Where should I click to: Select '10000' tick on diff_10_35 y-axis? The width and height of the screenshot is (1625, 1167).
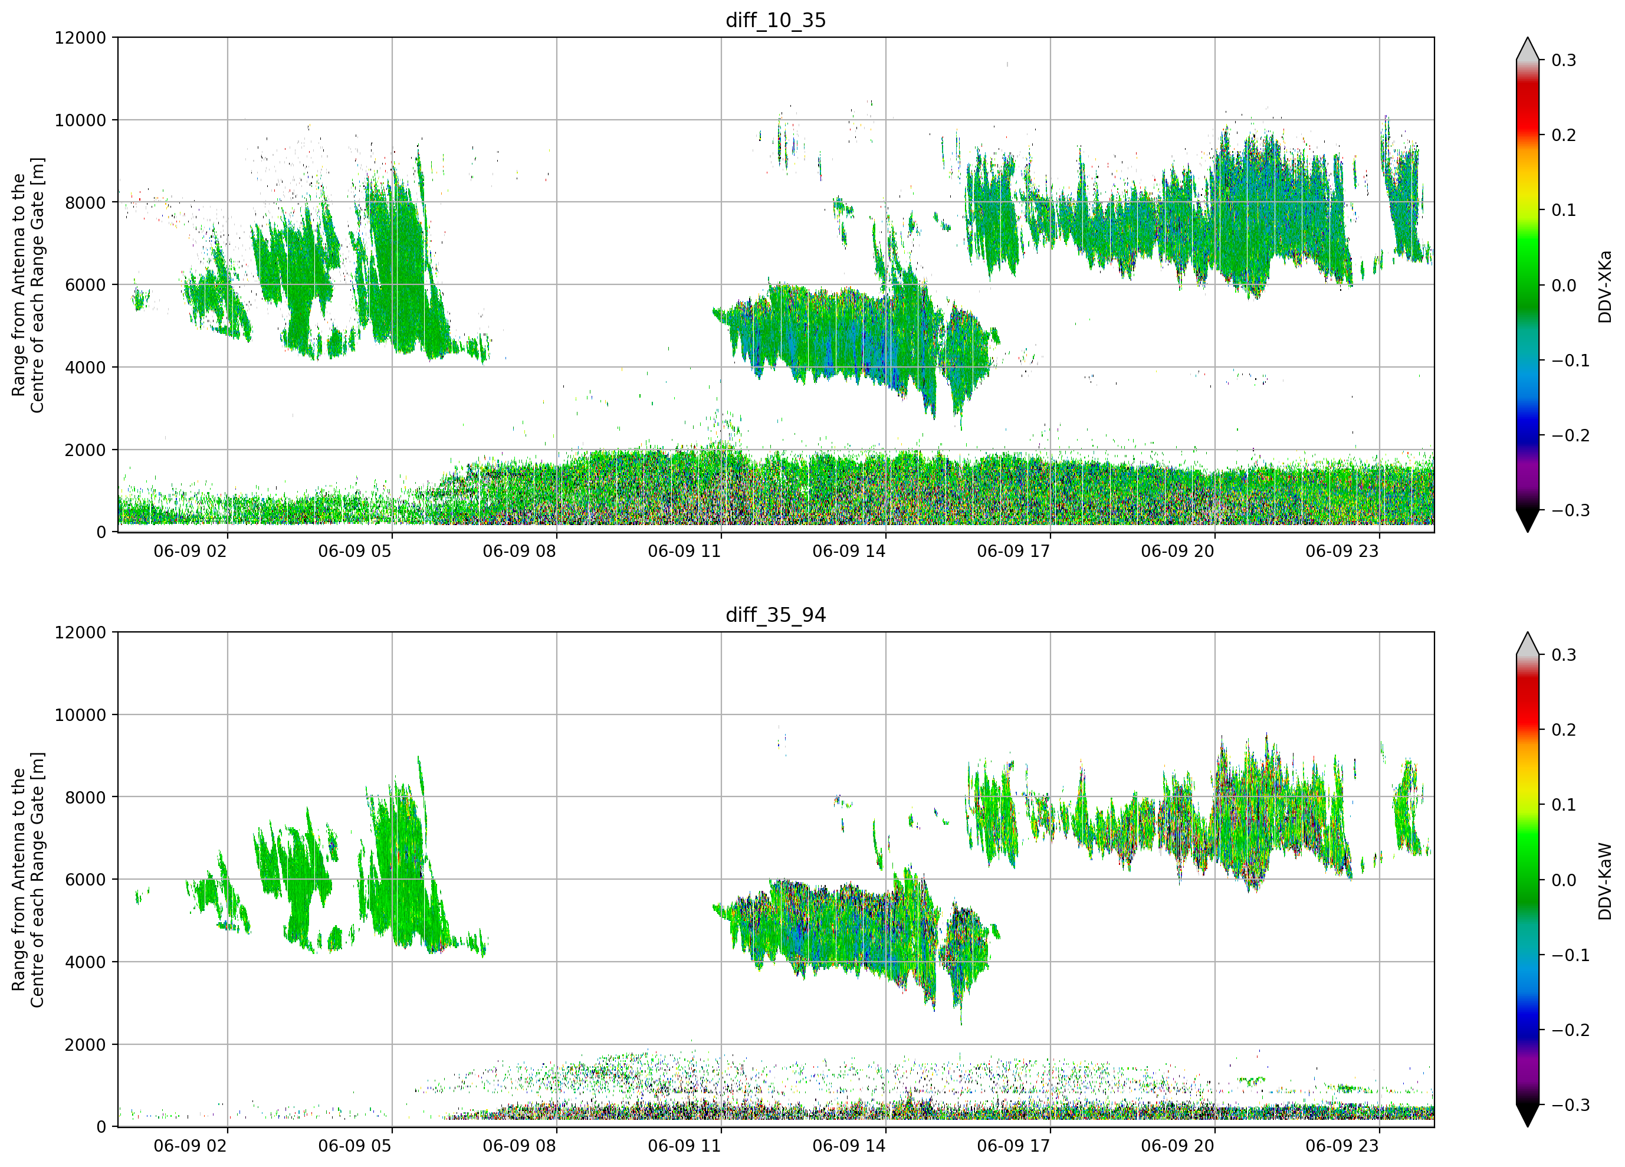click(80, 120)
